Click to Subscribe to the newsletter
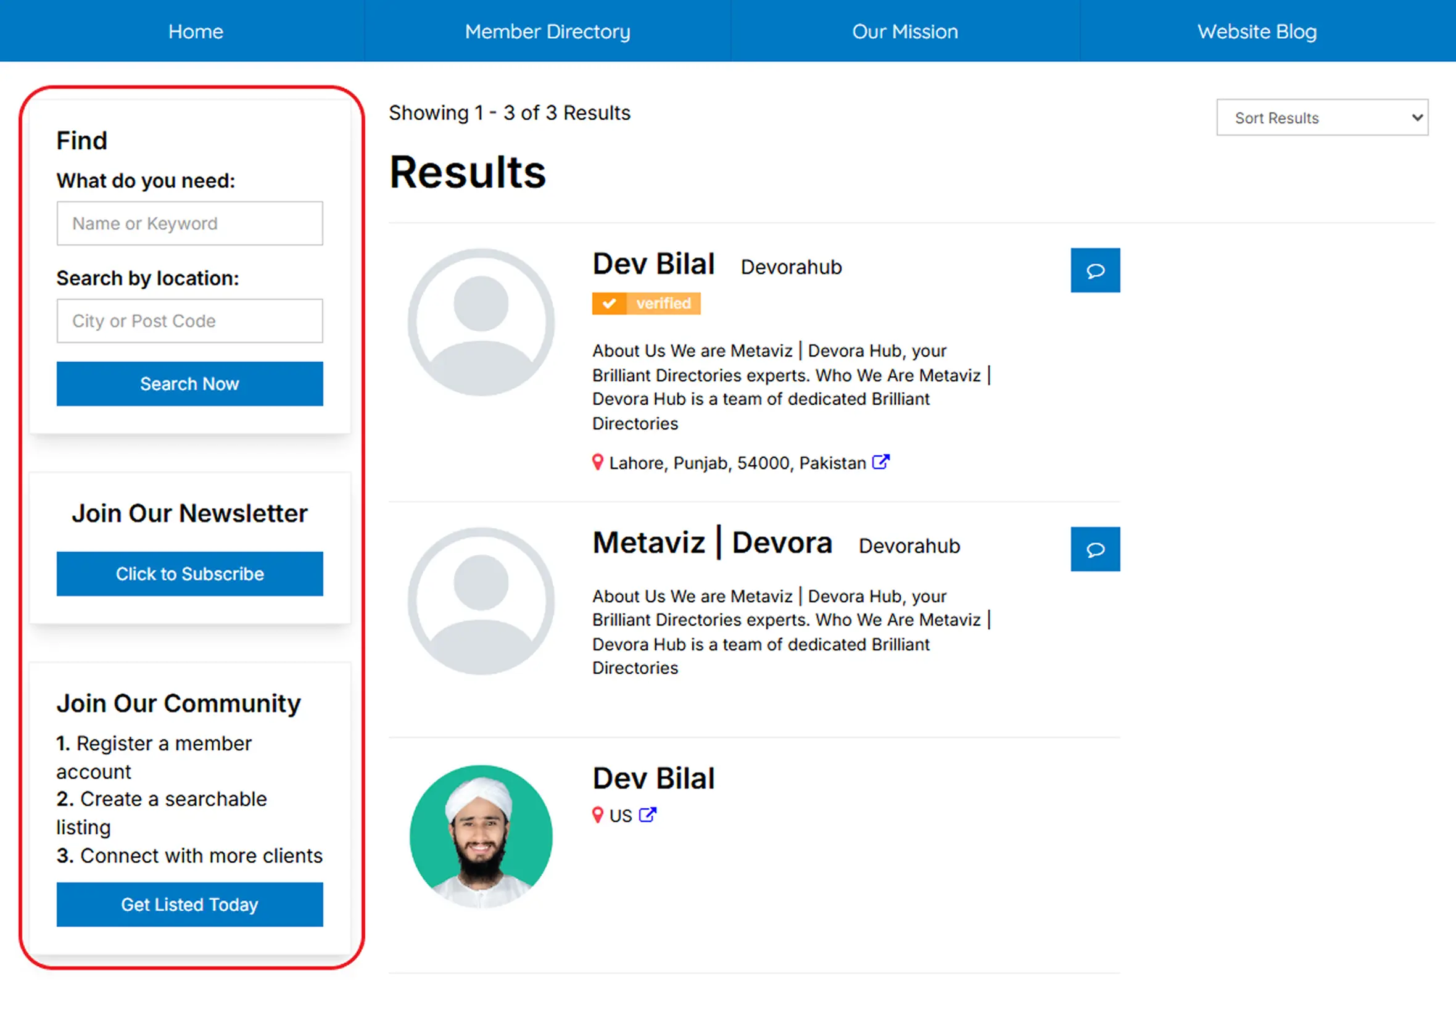The height and width of the screenshot is (1028, 1456). pyautogui.click(x=189, y=574)
